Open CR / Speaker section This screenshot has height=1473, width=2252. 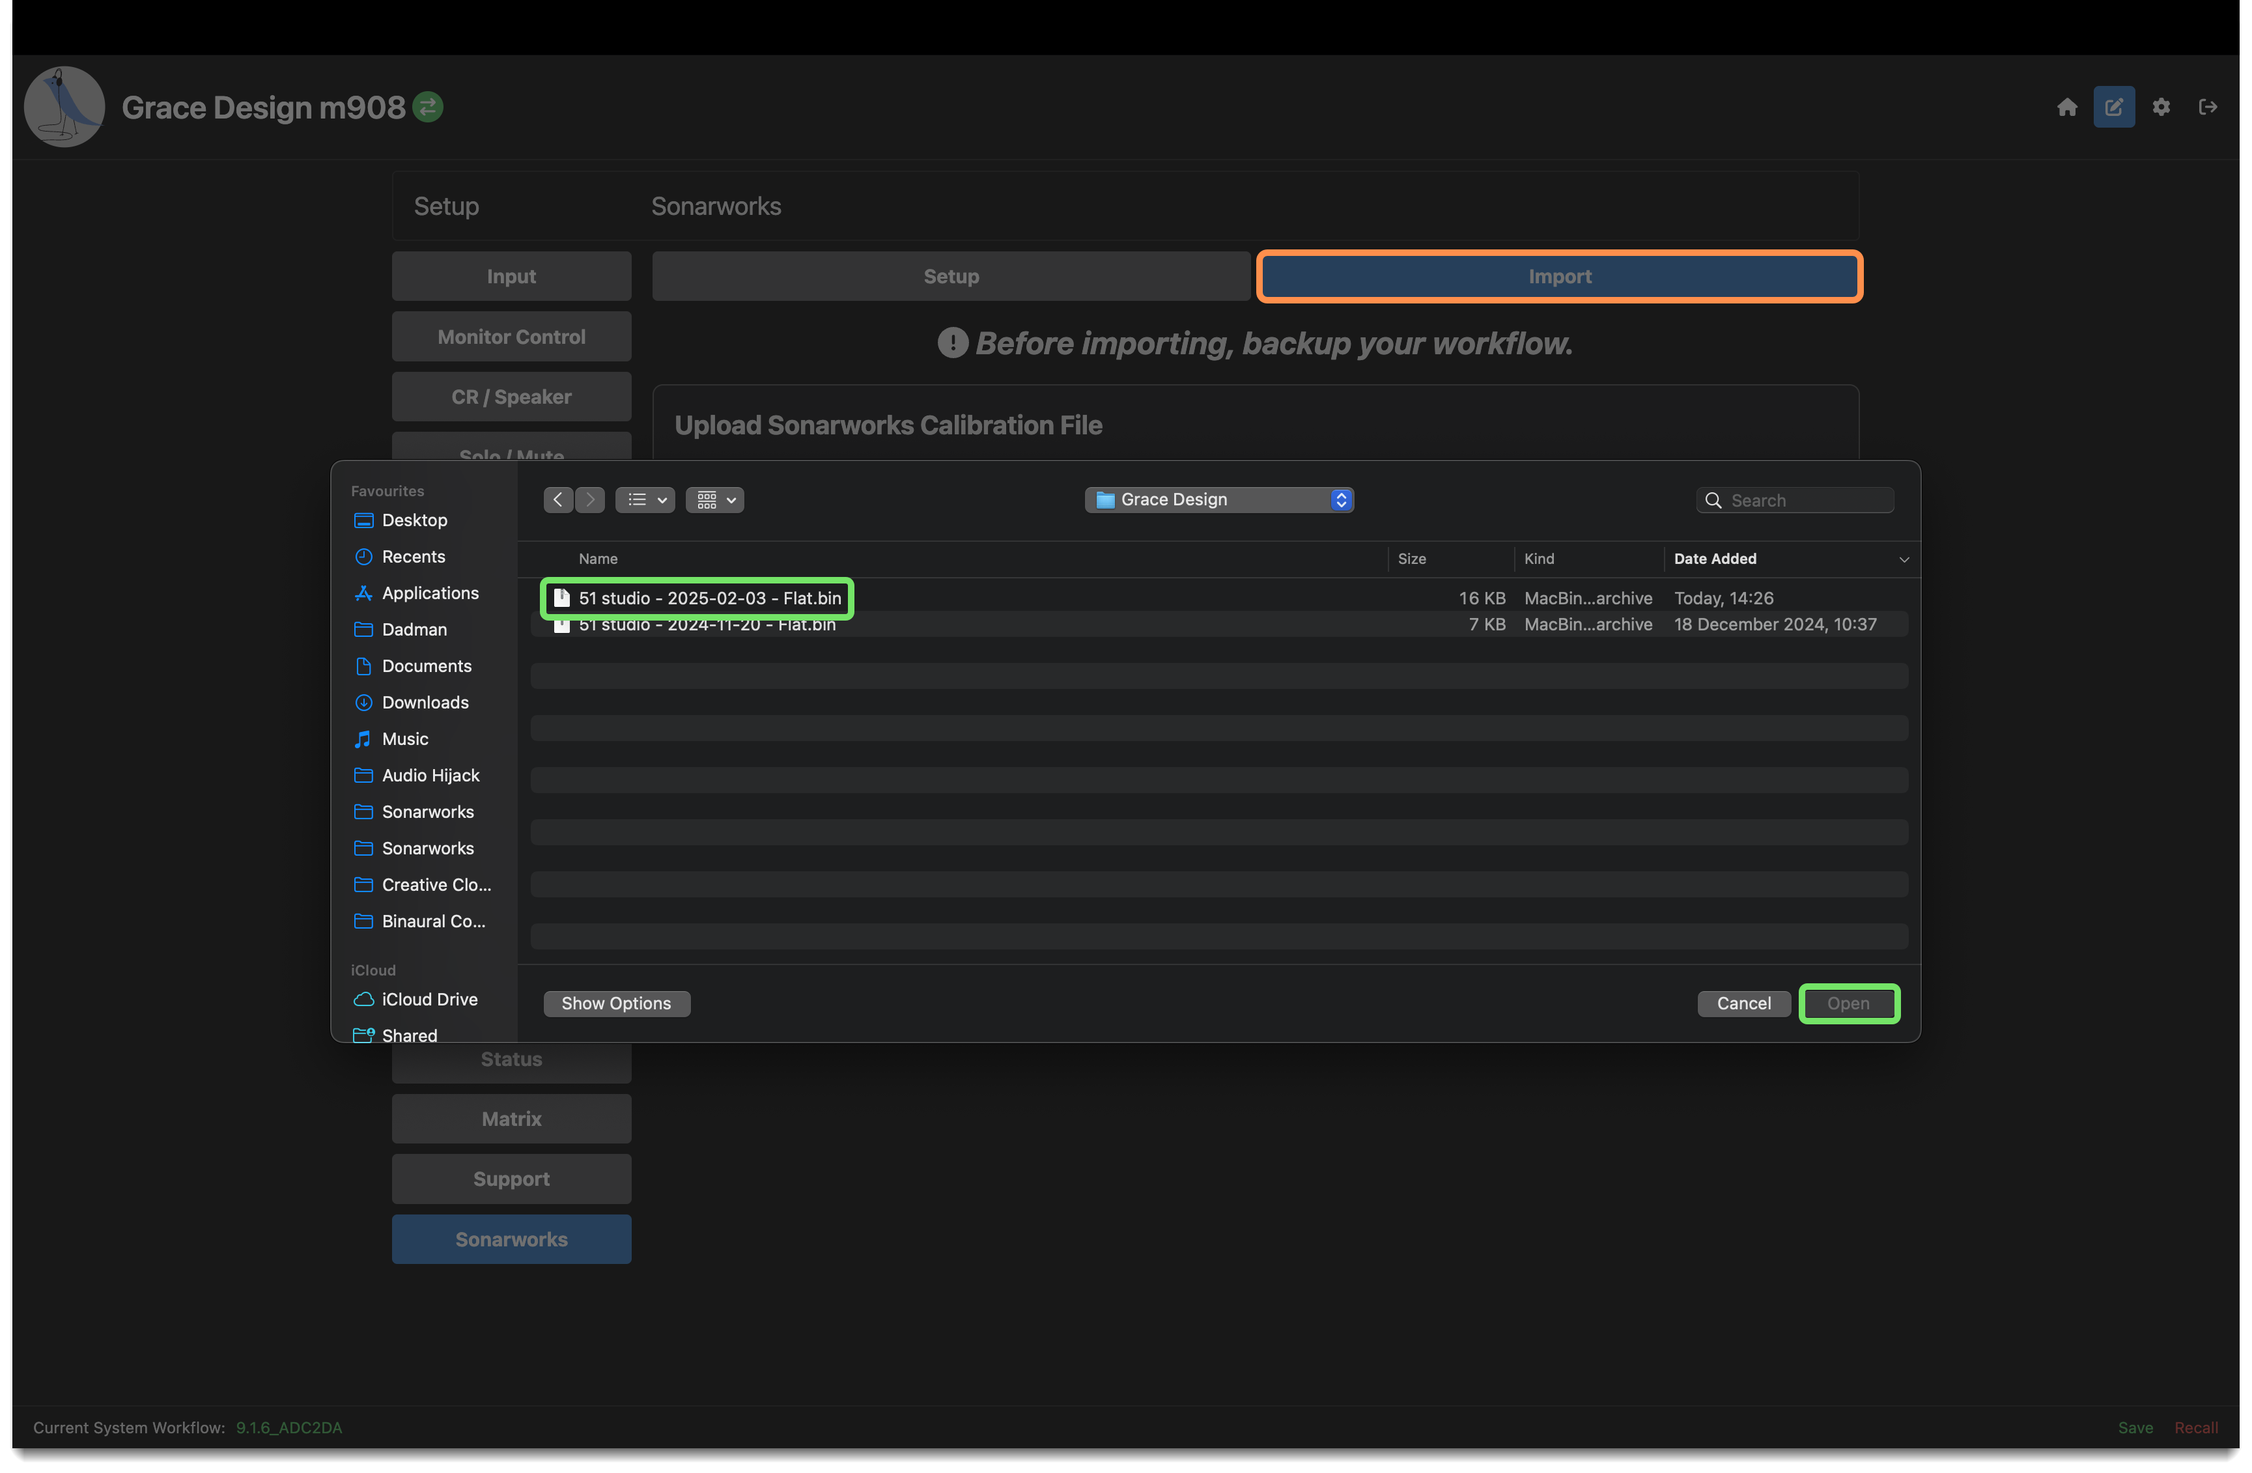pyautogui.click(x=511, y=397)
